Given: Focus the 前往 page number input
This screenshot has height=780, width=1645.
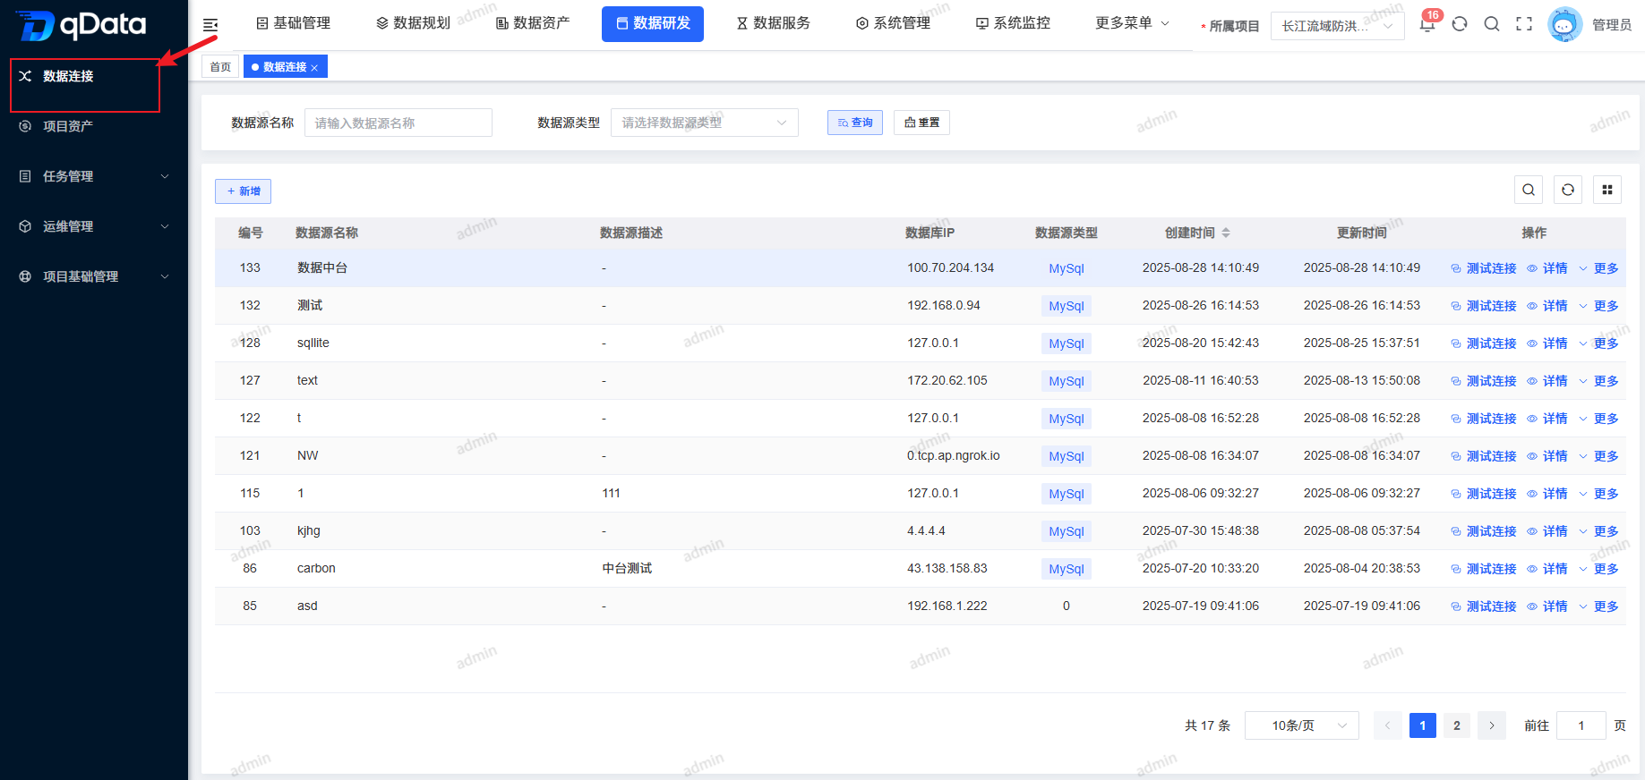Looking at the screenshot, I should tap(1581, 725).
